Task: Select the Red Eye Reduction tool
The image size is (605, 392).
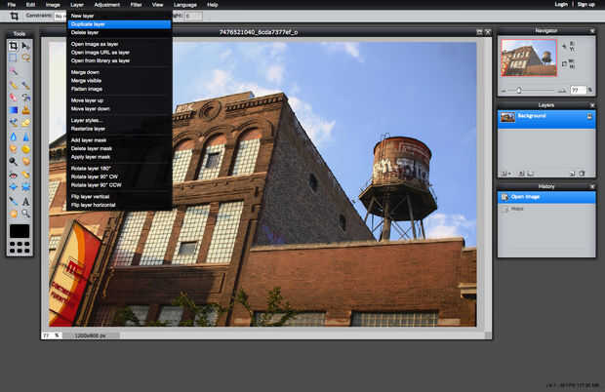Action: point(13,175)
